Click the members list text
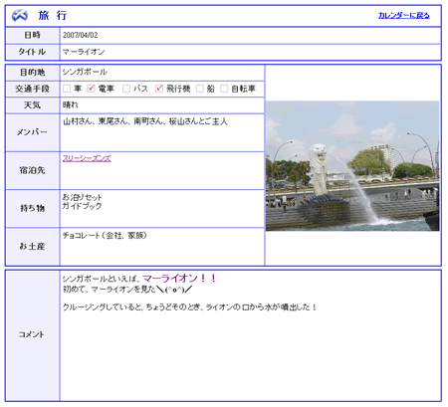 (145, 121)
